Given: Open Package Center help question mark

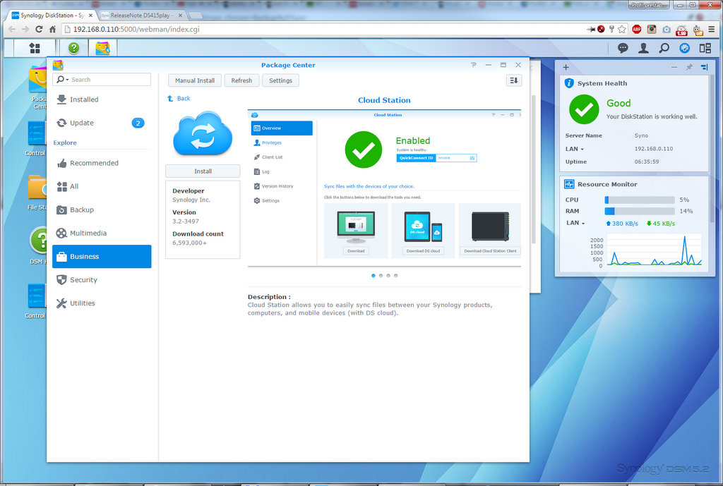Looking at the screenshot, I should click(x=474, y=65).
